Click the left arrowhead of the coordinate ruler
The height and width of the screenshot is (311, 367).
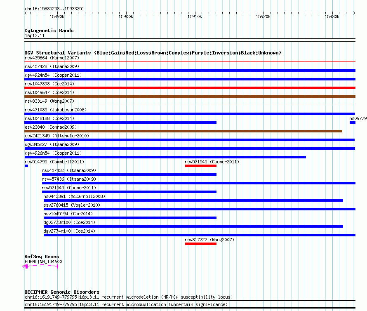coord(26,13)
